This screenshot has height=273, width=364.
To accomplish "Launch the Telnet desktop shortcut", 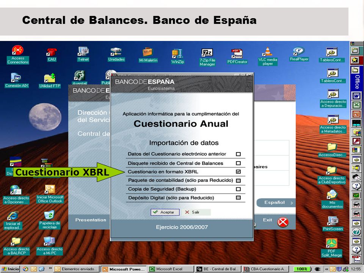I will tap(83, 54).
